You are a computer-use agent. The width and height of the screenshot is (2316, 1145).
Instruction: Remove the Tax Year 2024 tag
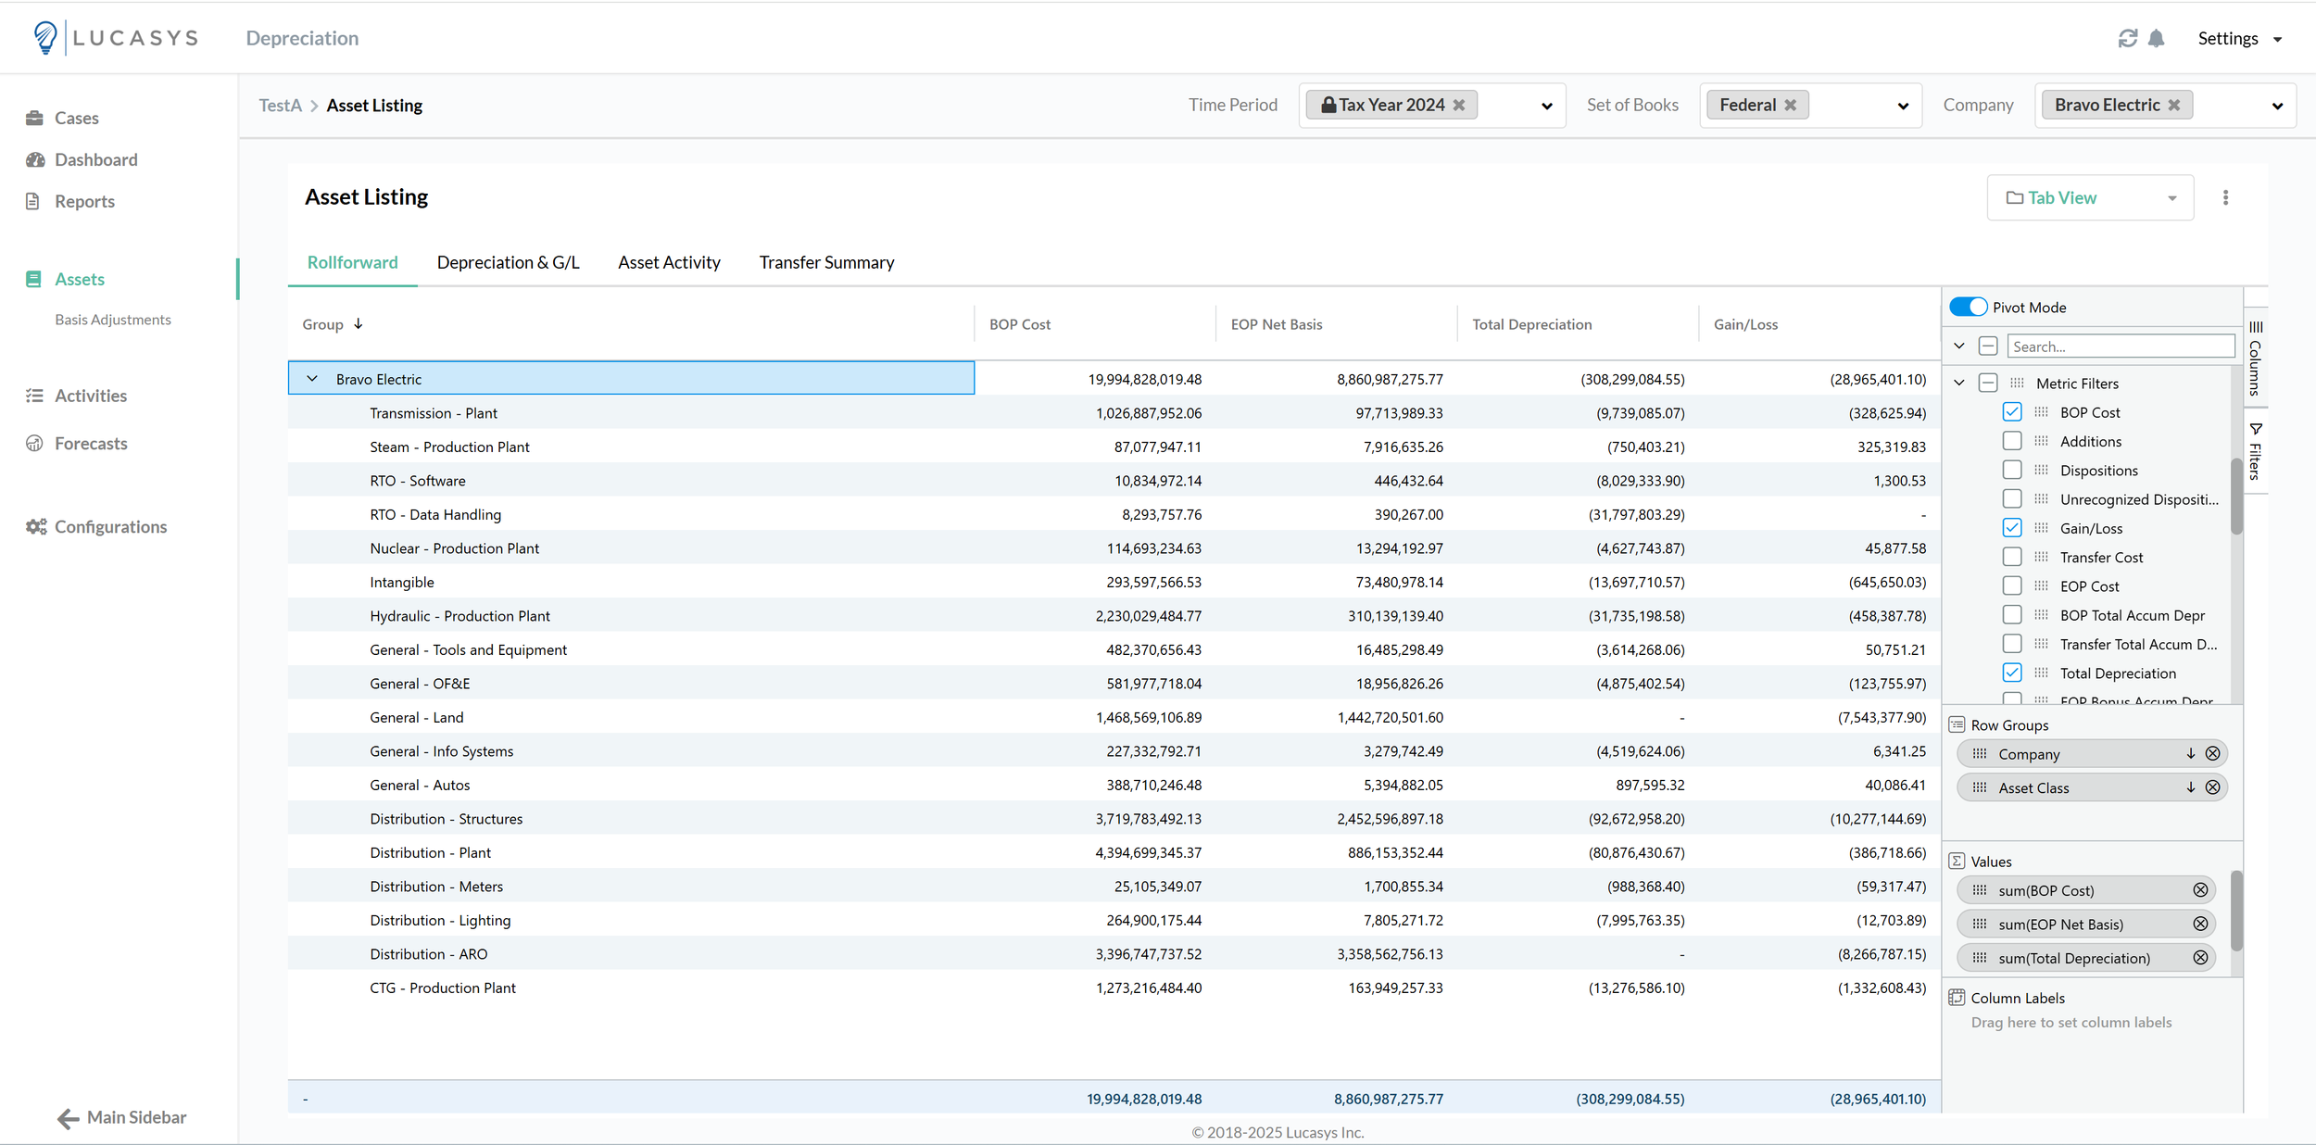1459,105
